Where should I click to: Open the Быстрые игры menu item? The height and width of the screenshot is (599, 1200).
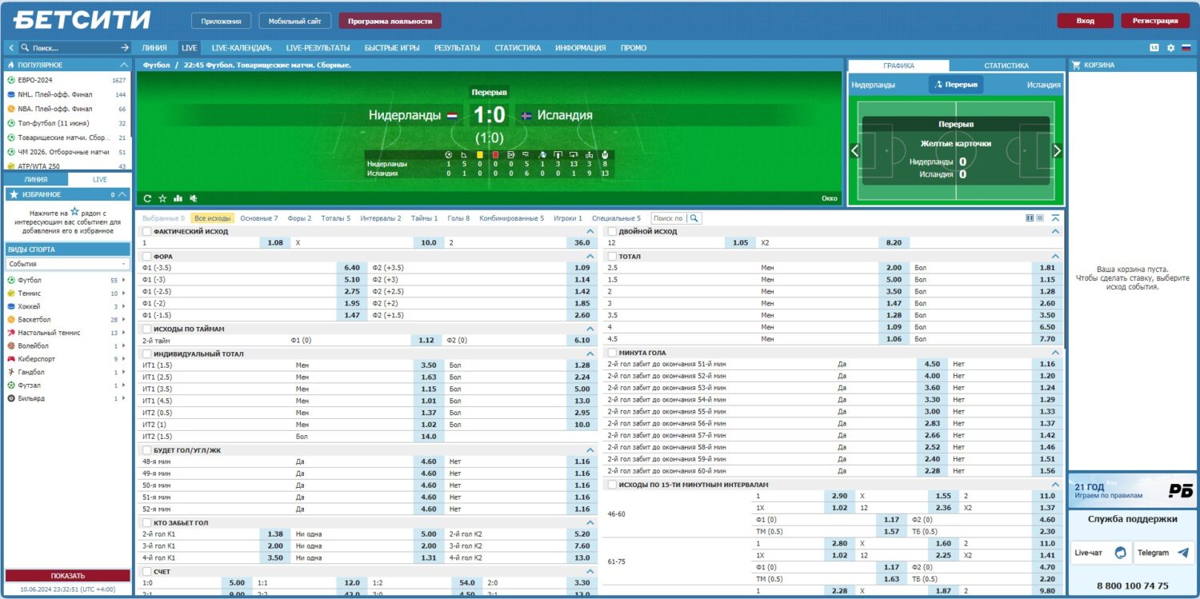pyautogui.click(x=392, y=48)
